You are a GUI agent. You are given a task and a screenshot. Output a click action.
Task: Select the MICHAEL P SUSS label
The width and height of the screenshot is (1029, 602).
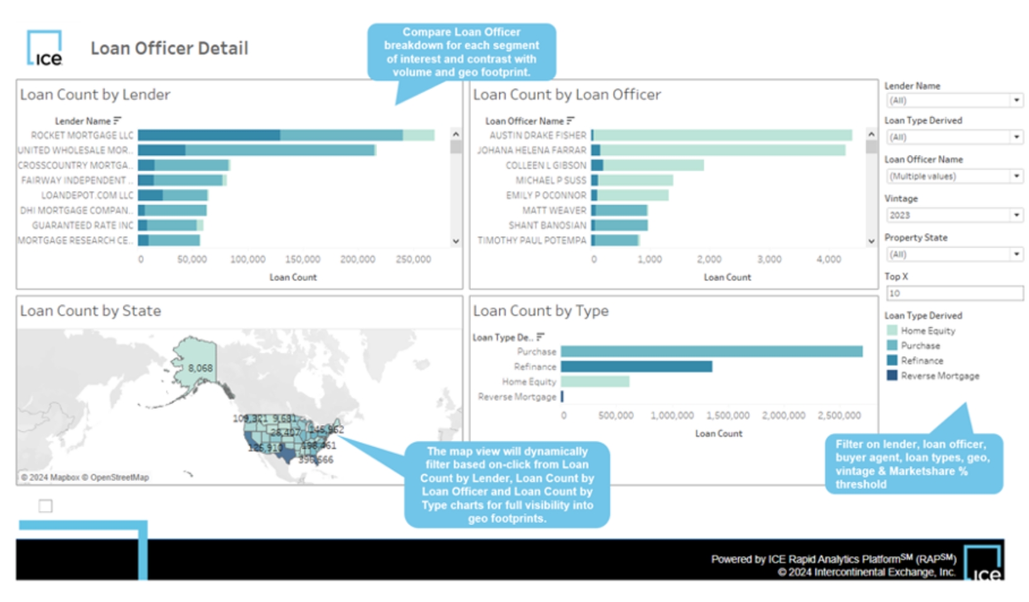551,180
